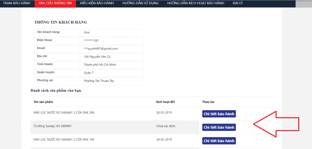Click product name MÁY LỌC NƯỚC SNK 208
312x149 pixels.
(x=64, y=113)
